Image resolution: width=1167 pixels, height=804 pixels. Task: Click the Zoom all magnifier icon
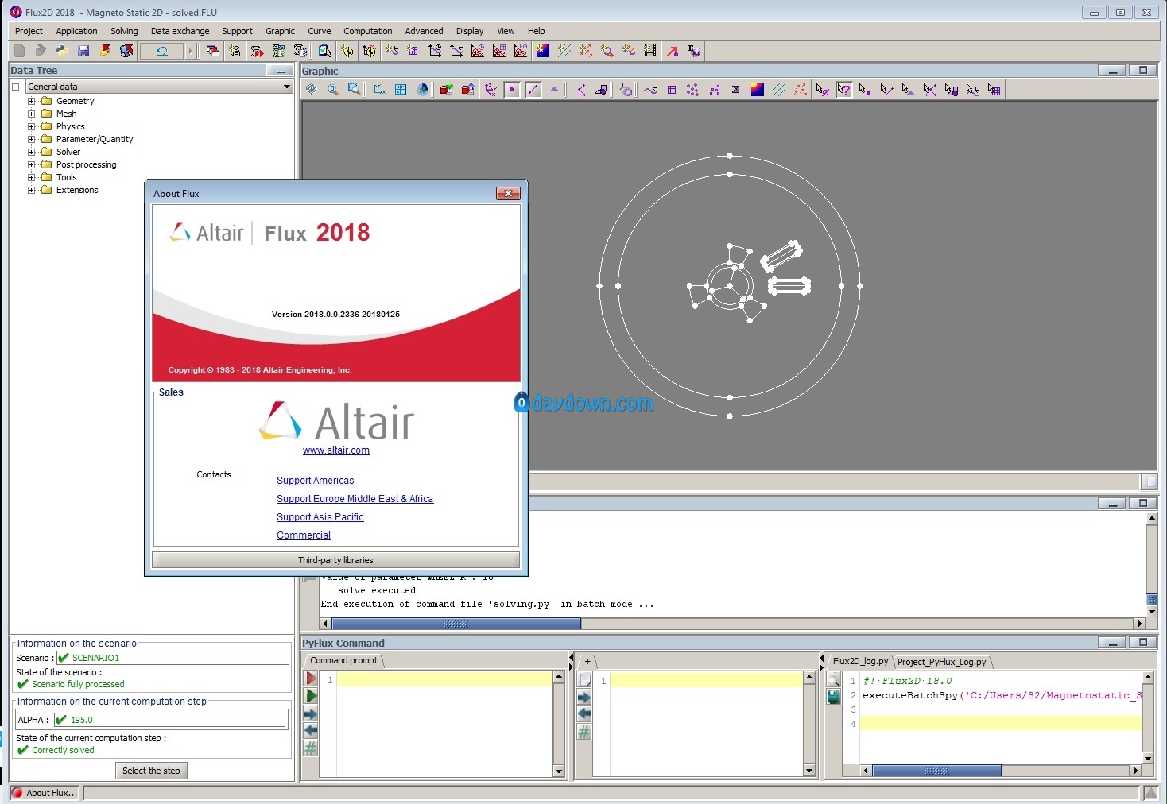coord(333,90)
